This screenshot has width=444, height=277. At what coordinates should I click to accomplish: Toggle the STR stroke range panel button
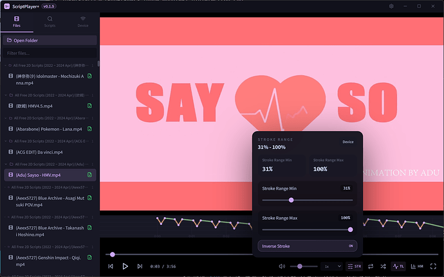coord(355,266)
